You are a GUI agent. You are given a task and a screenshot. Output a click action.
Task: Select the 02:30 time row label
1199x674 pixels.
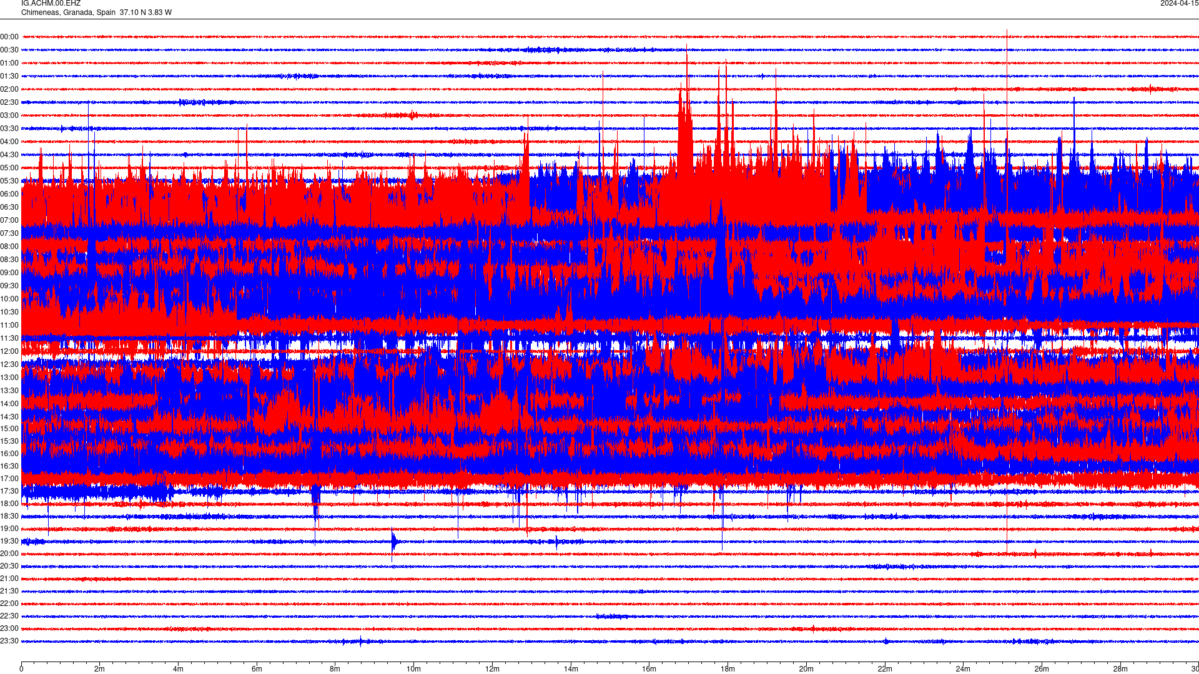[x=9, y=102]
